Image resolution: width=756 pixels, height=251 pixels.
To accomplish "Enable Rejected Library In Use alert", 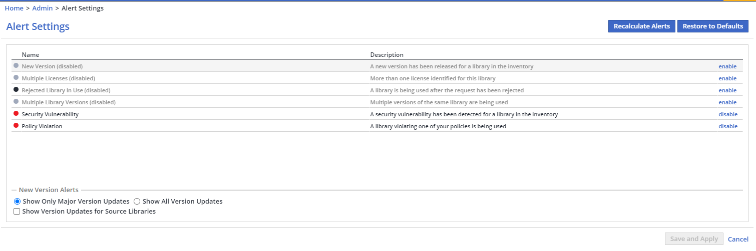I will (x=727, y=90).
